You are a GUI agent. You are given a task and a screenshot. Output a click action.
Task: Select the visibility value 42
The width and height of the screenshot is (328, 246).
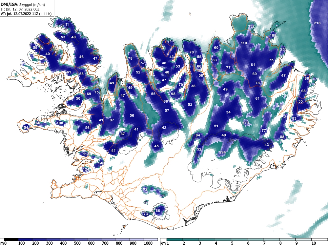(x=164, y=128)
